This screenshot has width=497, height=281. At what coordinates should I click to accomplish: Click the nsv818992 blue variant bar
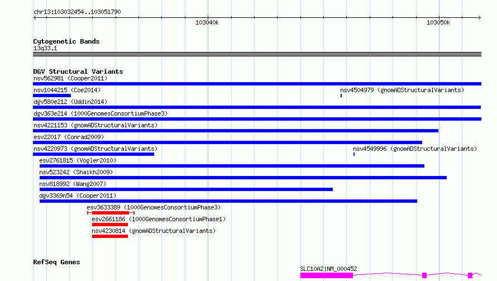(186, 189)
